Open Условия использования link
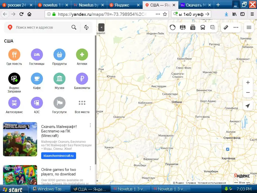This screenshot has width=257, height=193. point(212,183)
